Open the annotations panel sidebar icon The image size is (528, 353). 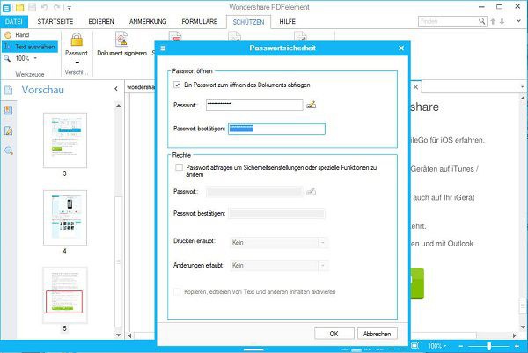pyautogui.click(x=9, y=130)
